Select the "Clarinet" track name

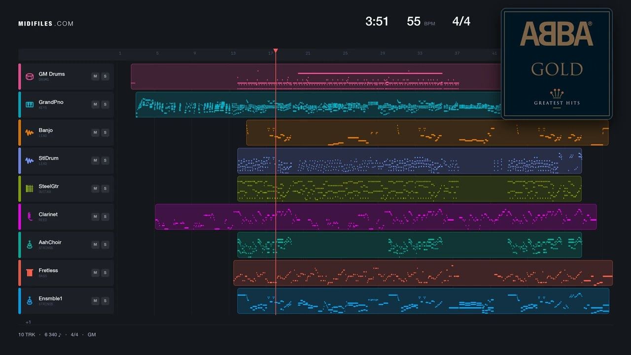(x=48, y=214)
